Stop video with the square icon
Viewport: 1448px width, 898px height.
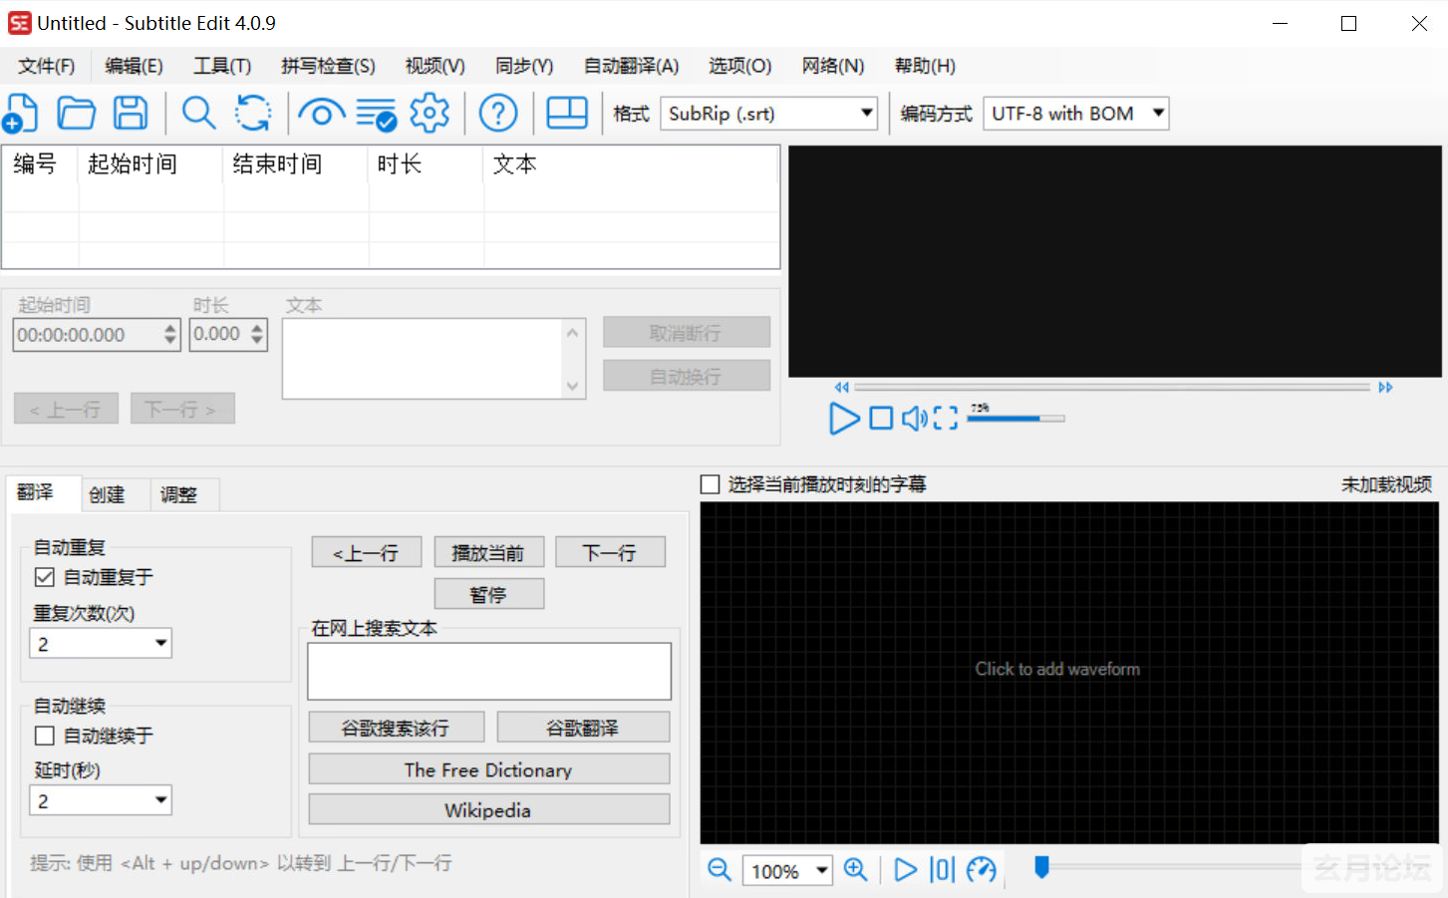pos(881,418)
